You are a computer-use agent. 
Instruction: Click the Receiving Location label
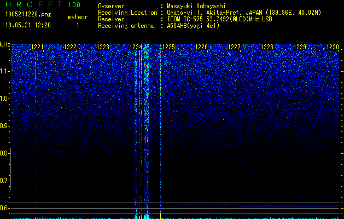point(127,13)
